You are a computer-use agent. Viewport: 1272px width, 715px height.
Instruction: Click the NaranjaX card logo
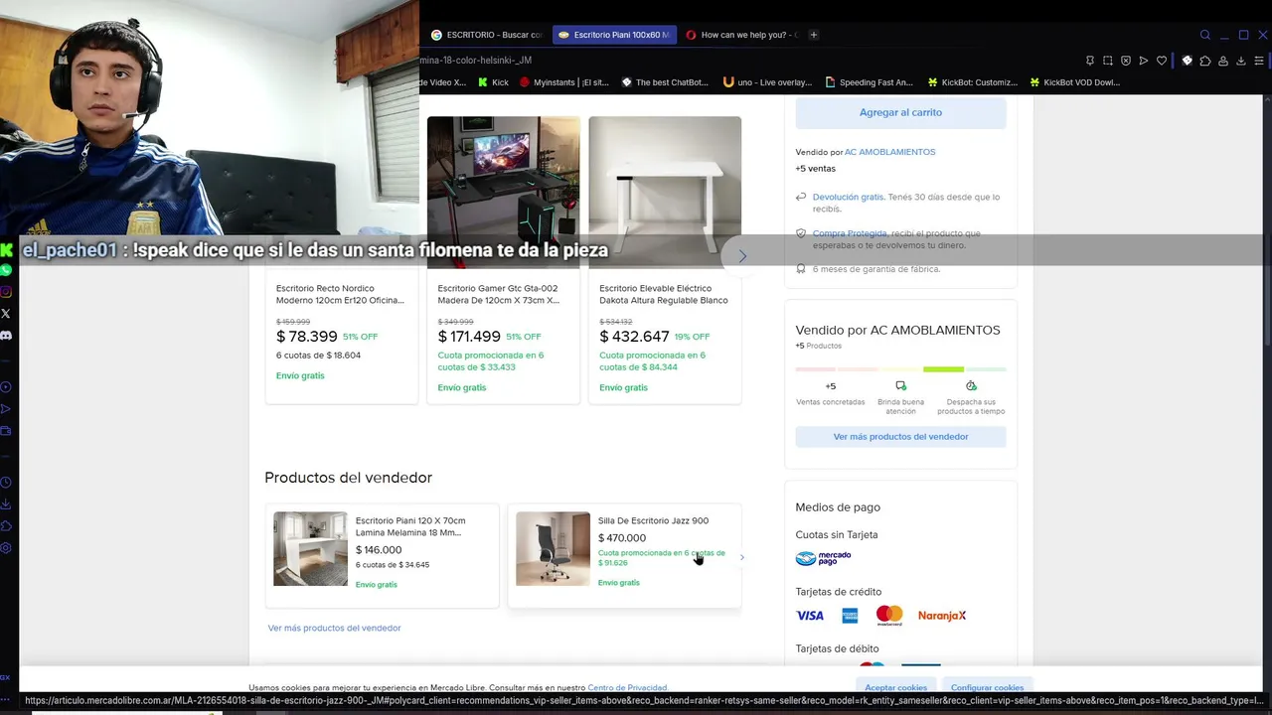(x=942, y=616)
